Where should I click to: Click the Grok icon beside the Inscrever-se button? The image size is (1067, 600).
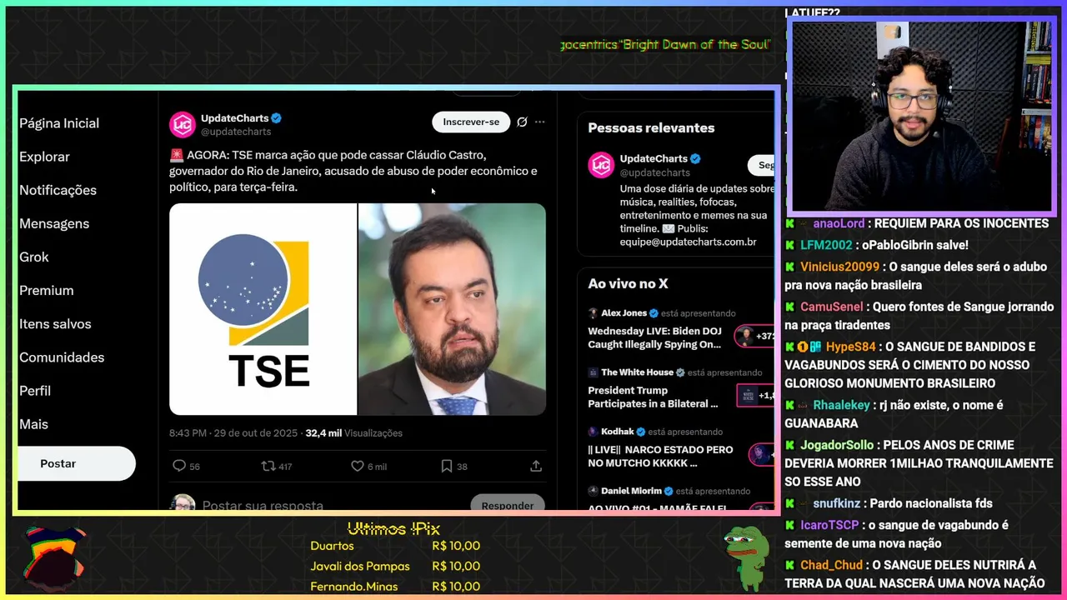coord(522,122)
